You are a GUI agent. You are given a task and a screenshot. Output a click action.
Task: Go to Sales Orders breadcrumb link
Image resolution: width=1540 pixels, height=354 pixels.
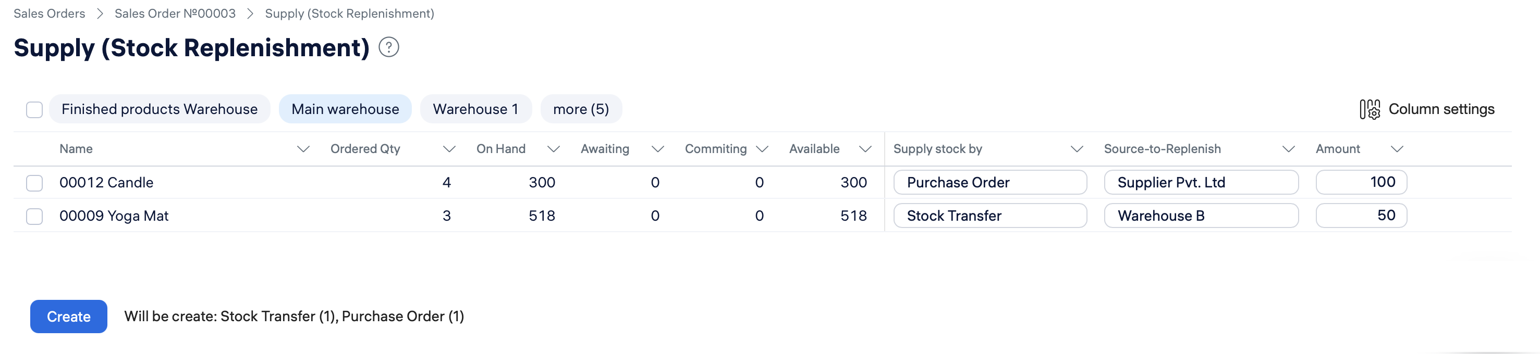50,13
